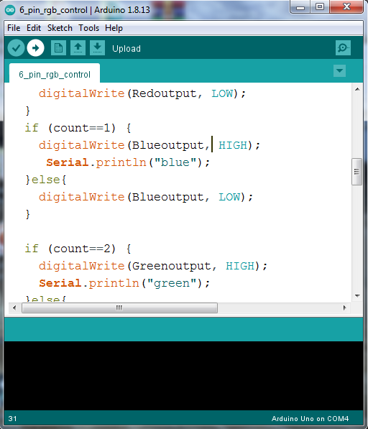Close the Arduino window
The width and height of the screenshot is (368, 429).
click(346, 7)
